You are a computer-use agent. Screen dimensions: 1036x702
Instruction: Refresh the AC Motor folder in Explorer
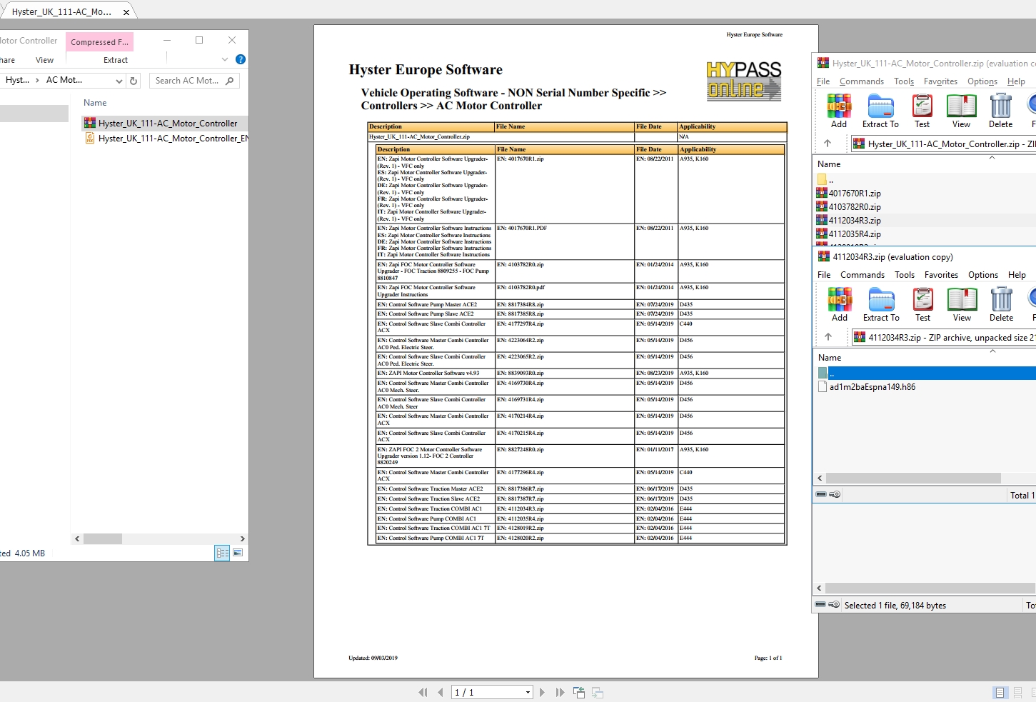pos(134,81)
